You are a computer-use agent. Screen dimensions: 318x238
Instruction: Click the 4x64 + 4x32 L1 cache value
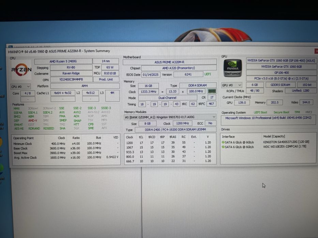tap(63, 93)
